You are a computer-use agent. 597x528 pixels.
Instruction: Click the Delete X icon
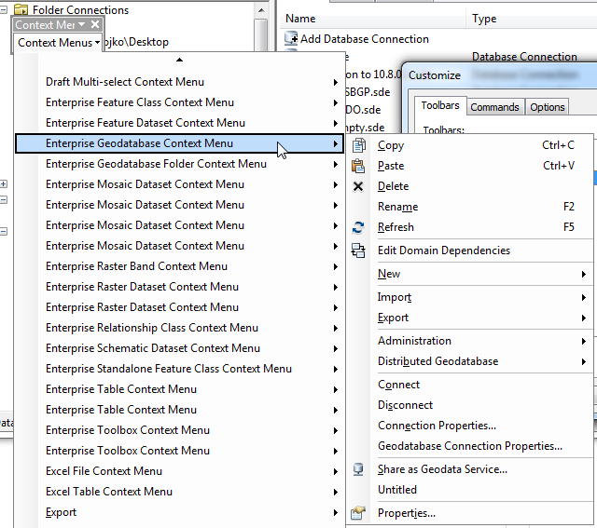tap(358, 186)
